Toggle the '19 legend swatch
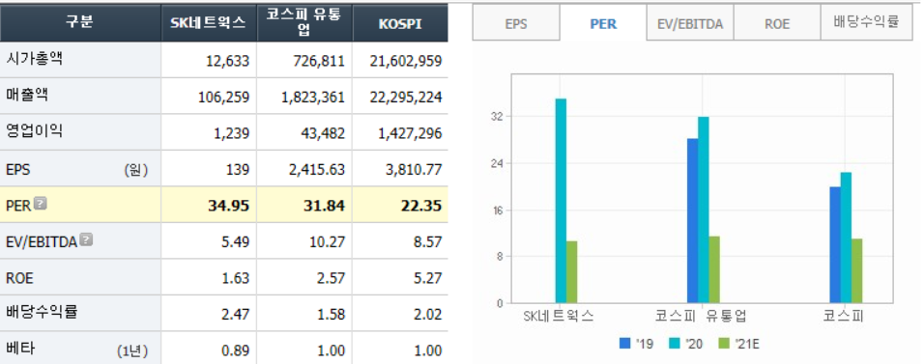The height and width of the screenshot is (364, 924). point(624,344)
